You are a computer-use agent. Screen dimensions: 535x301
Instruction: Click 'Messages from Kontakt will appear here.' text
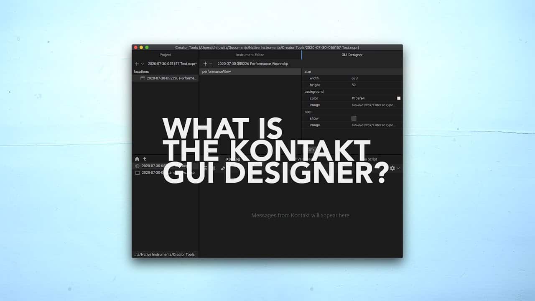pos(301,215)
